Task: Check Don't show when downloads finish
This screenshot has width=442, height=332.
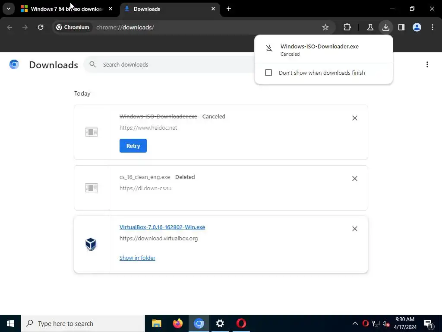Action: (268, 73)
